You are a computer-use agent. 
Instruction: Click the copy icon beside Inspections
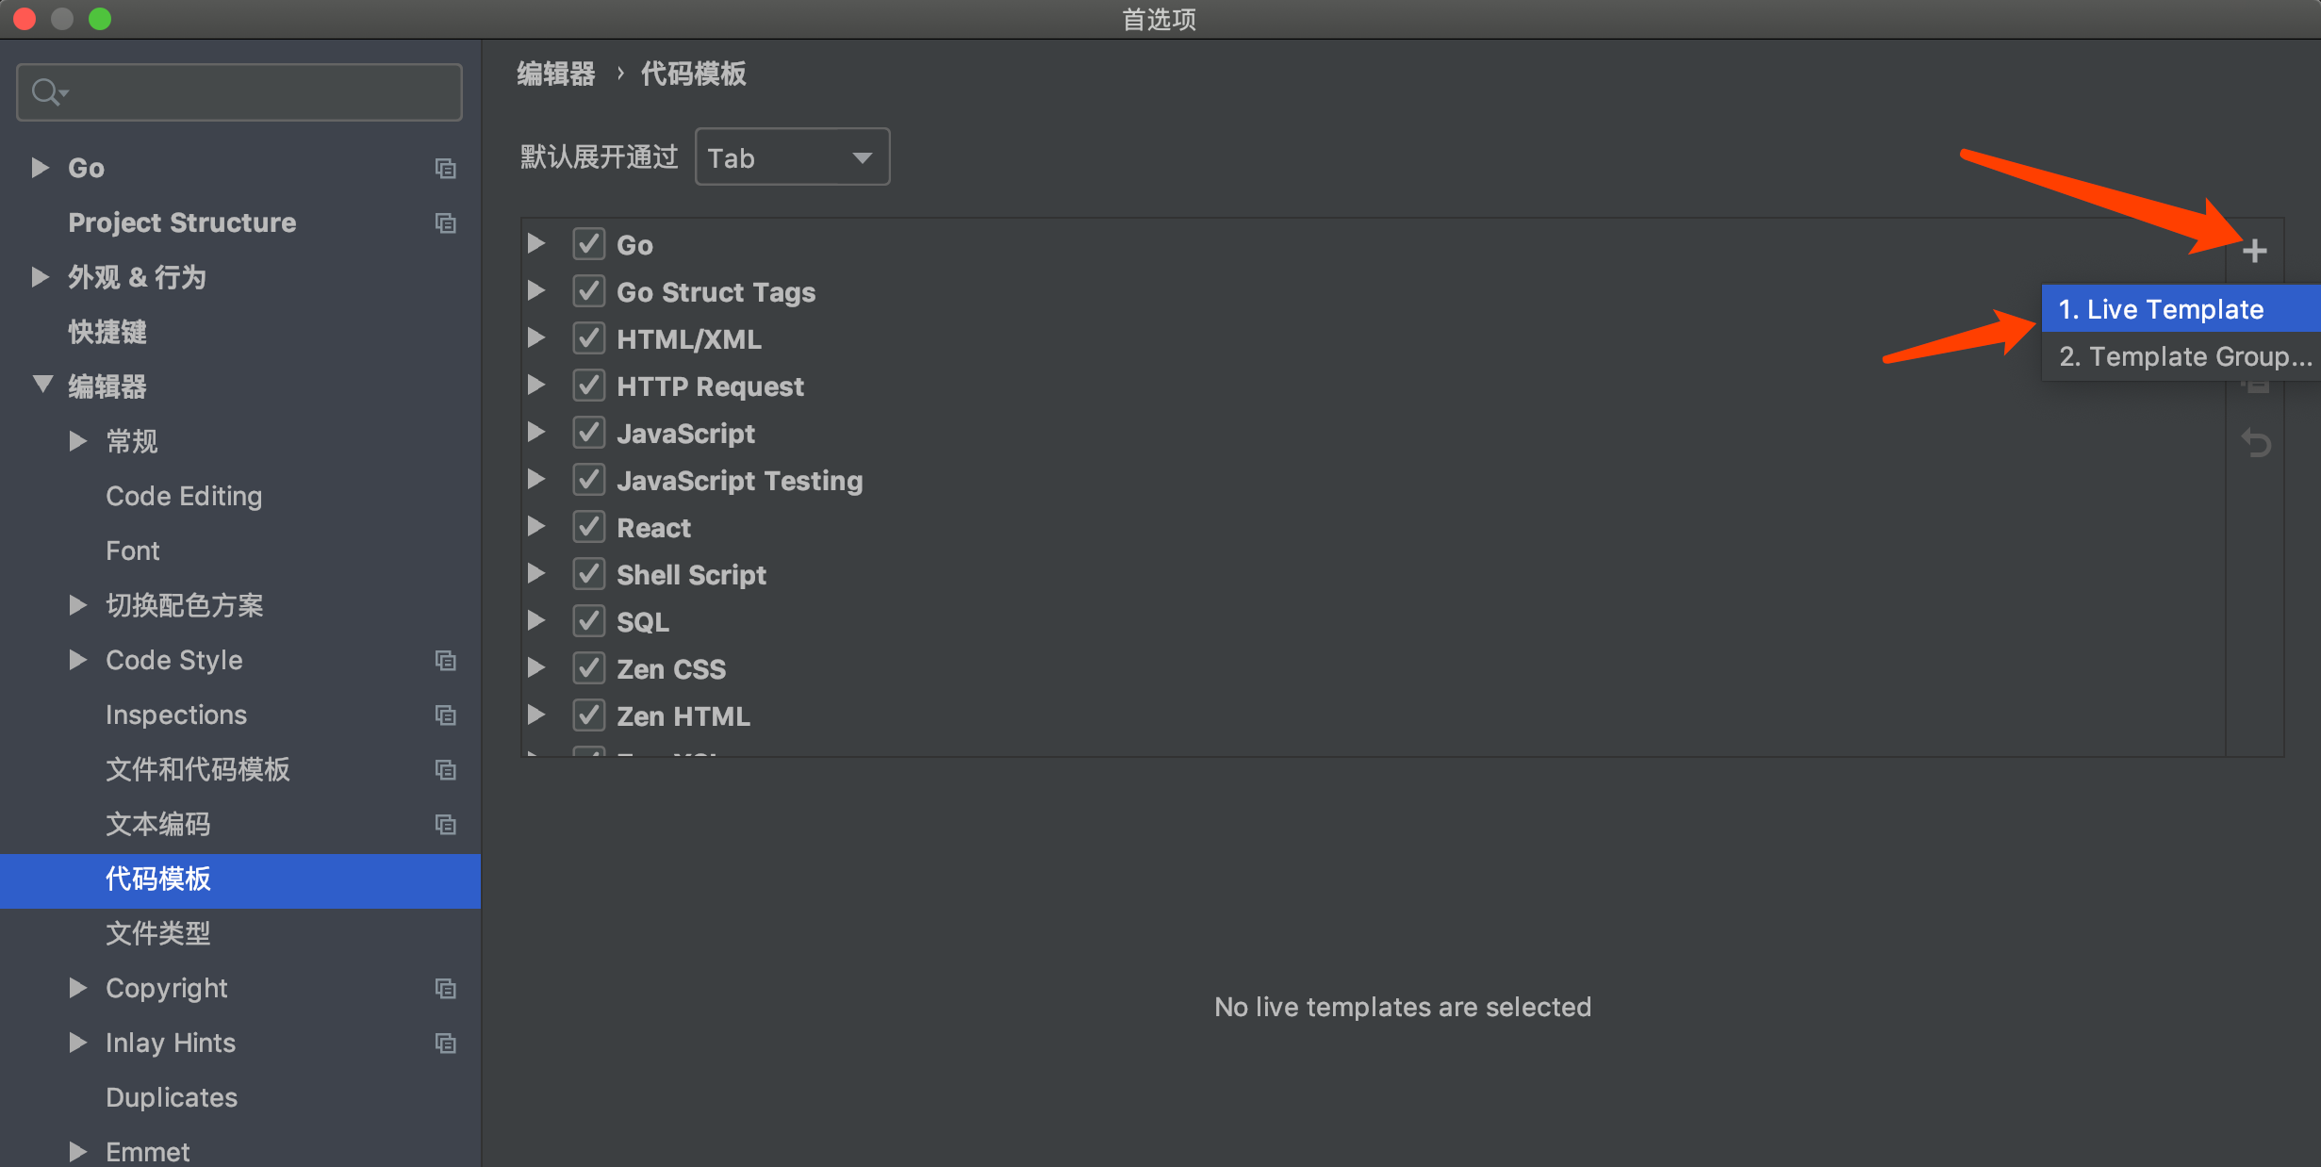445,715
